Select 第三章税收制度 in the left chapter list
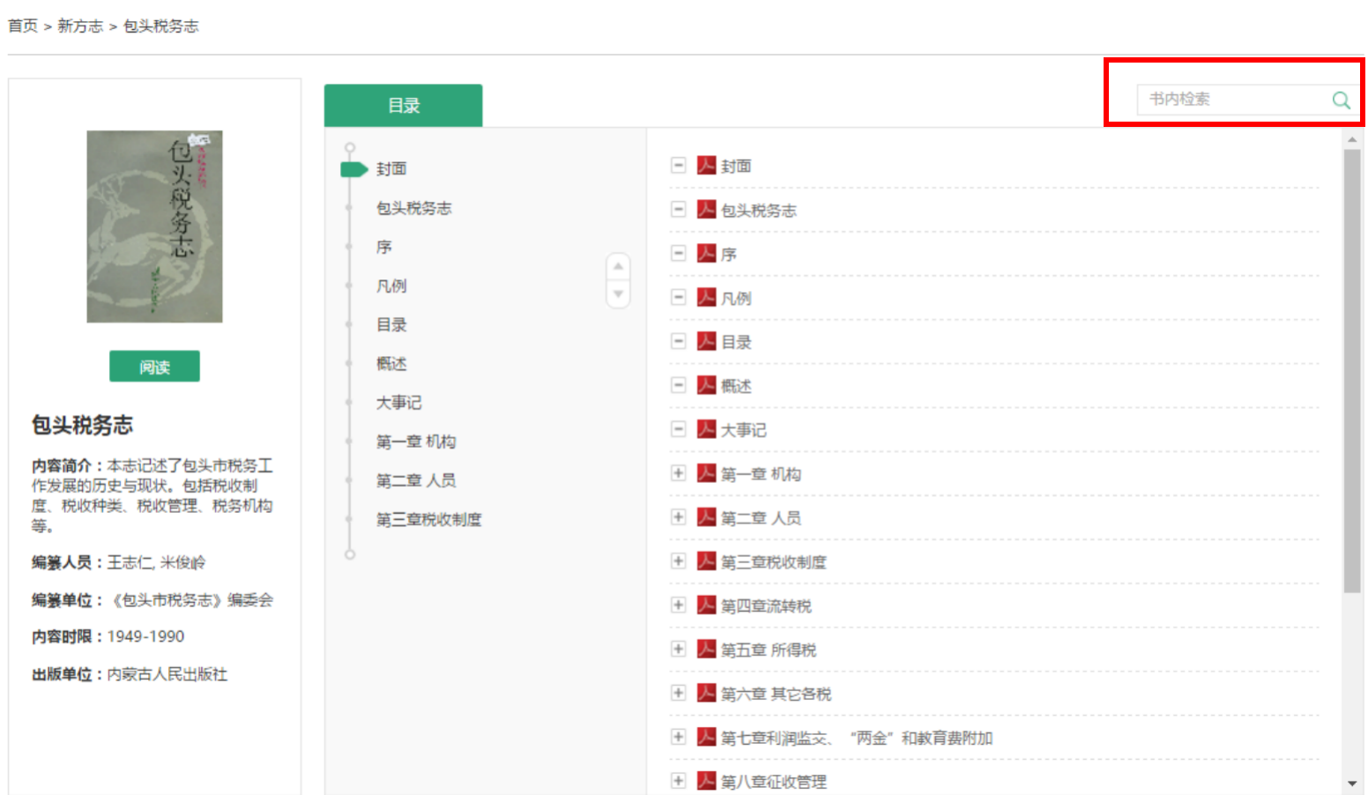1368x795 pixels. 429,519
